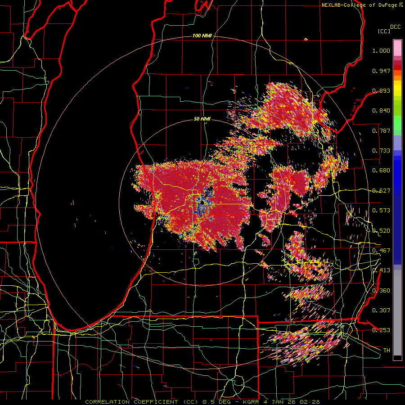405x405 pixels.
Task: Click the KGRR station identifier in the caption
Action: [252, 402]
